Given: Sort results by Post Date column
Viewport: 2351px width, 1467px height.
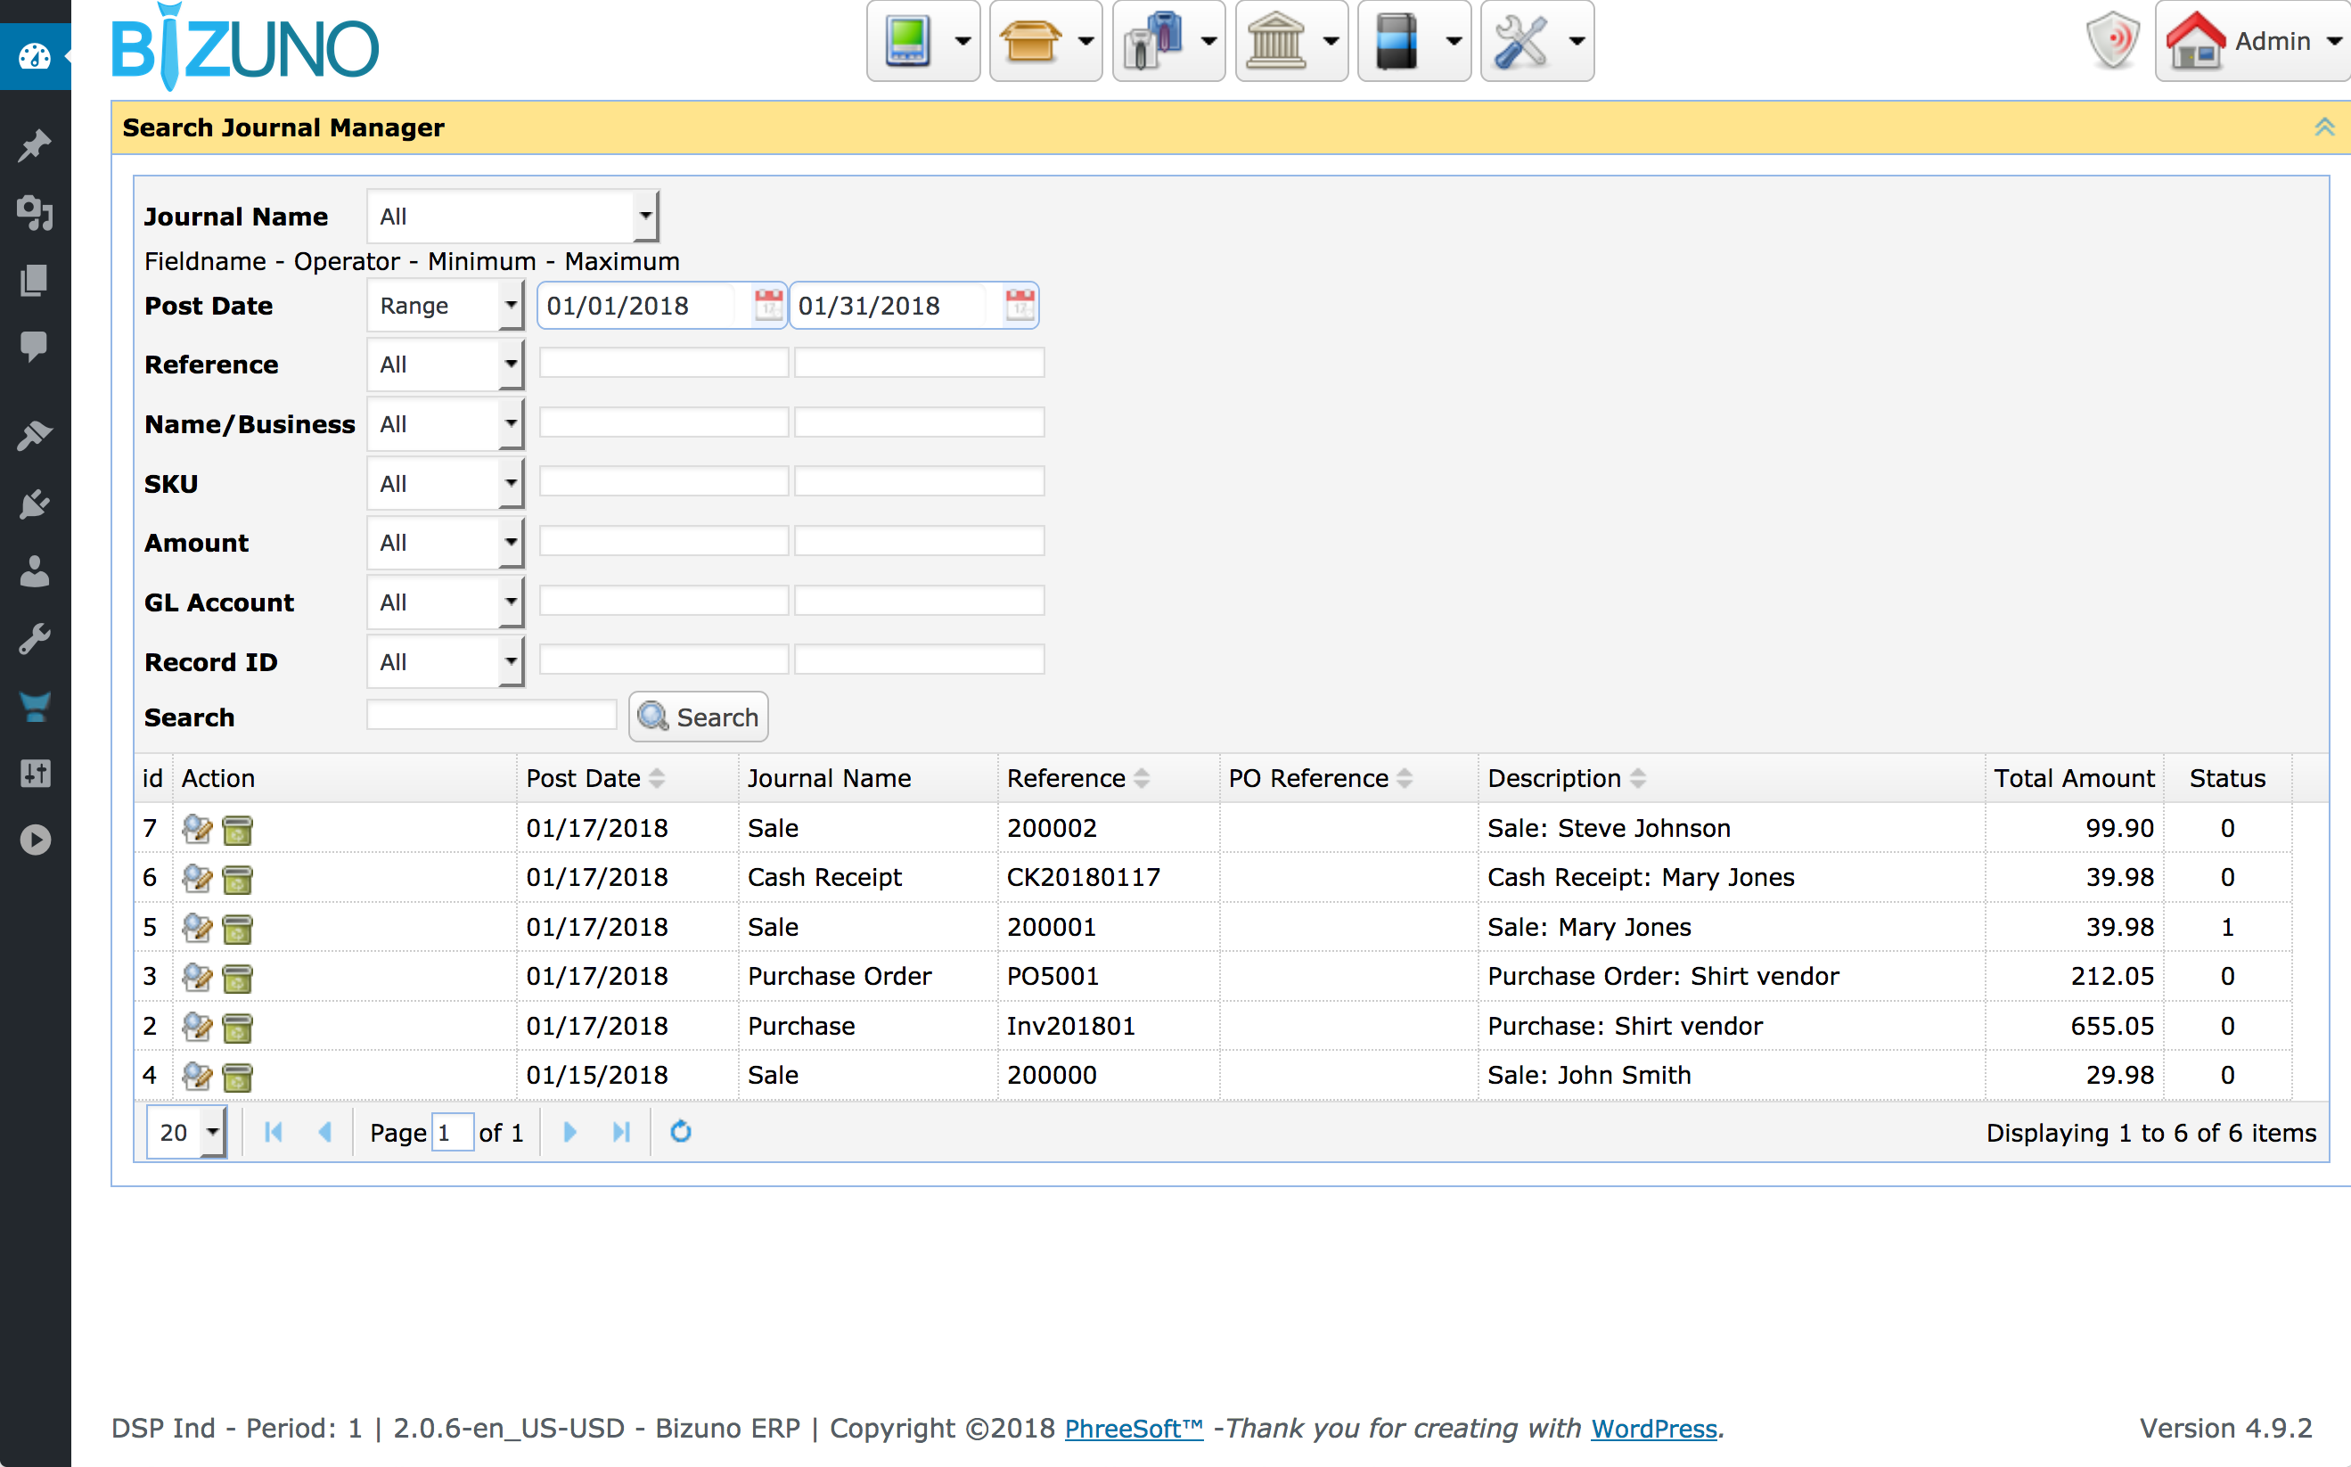Looking at the screenshot, I should tap(584, 778).
